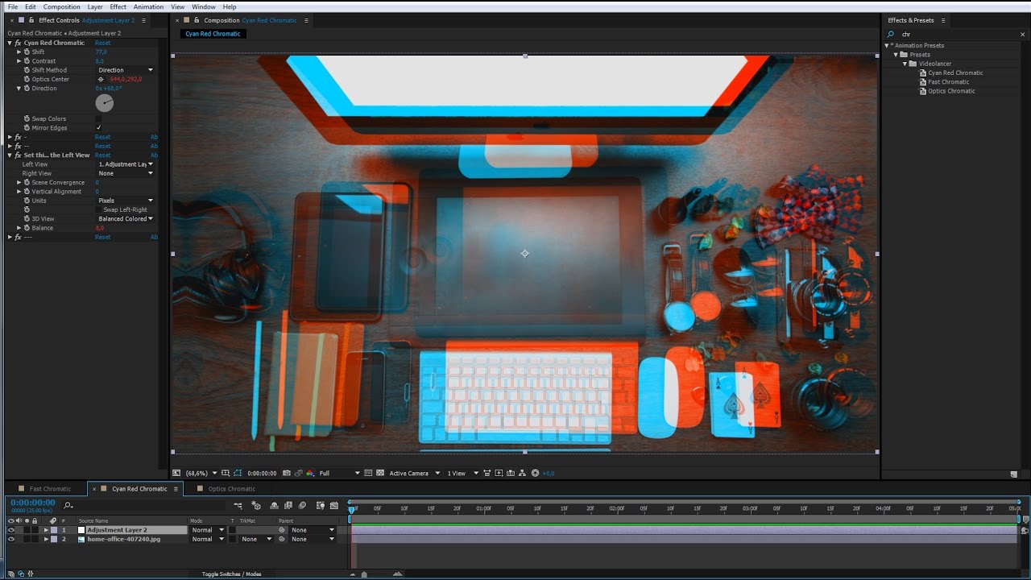Reset the Set the Left View effect
This screenshot has height=580, width=1031.
[102, 155]
